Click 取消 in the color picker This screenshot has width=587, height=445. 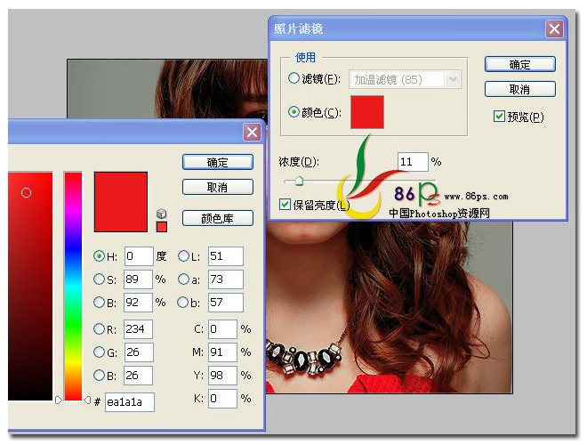pos(218,187)
